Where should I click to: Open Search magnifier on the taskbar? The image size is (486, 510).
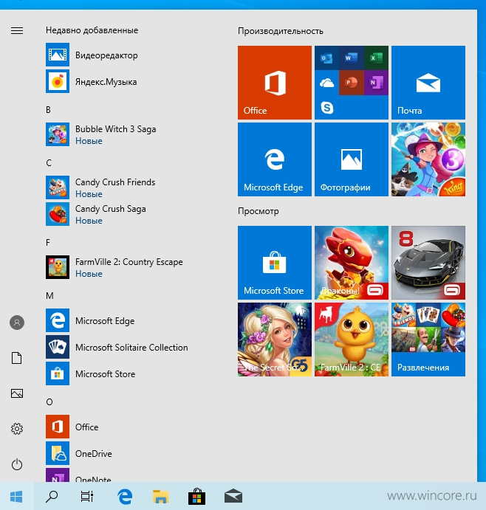coord(52,497)
